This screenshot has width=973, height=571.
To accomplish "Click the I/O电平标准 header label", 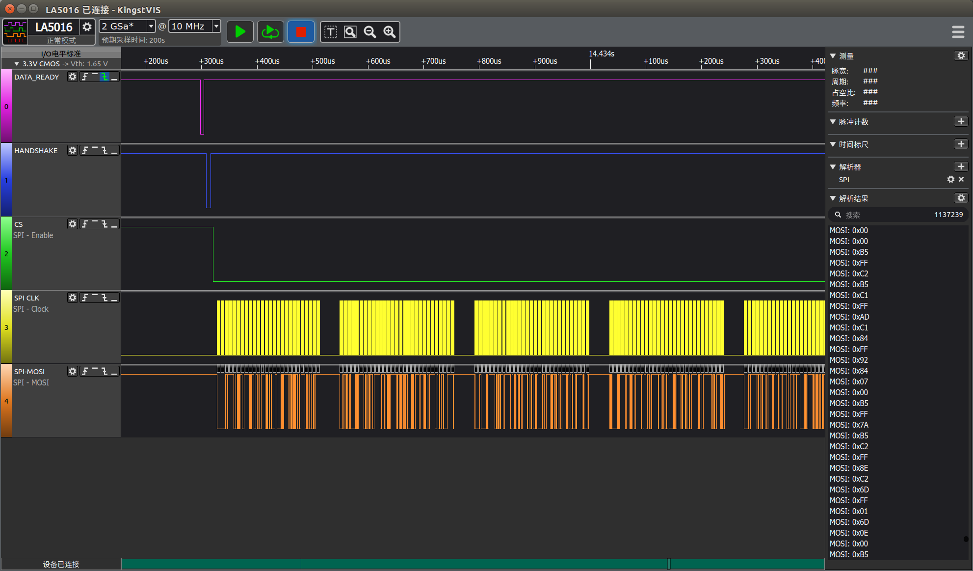I will tap(61, 54).
